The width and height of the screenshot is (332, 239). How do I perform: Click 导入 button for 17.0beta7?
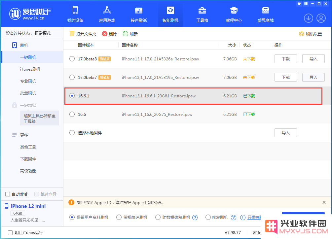(314, 77)
